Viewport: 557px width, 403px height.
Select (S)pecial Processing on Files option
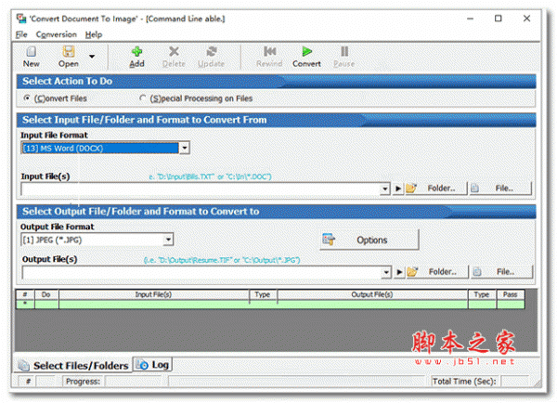pyautogui.click(x=142, y=97)
